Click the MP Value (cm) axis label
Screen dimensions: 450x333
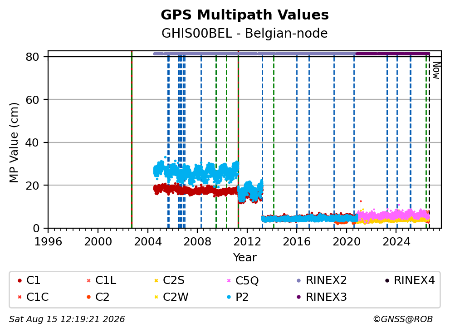tap(14, 142)
